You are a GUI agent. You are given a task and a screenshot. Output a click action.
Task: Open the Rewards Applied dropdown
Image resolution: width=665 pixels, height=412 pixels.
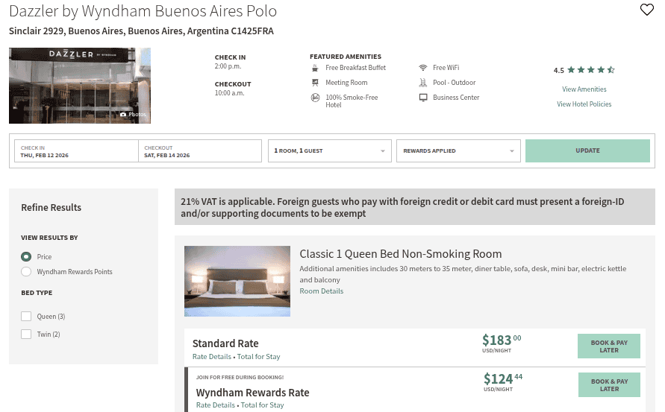[458, 150]
